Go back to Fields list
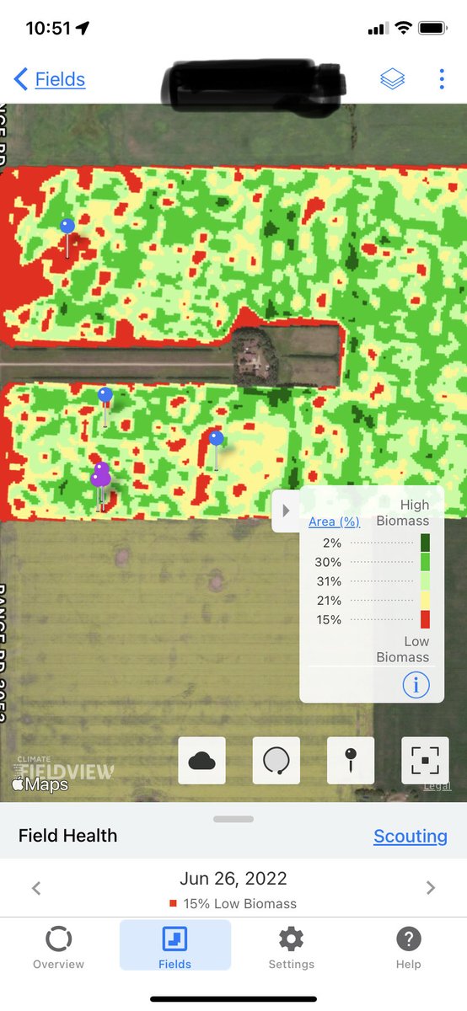This screenshot has height=1011, width=467. click(x=50, y=79)
